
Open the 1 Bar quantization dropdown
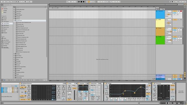[x=30, y=2]
